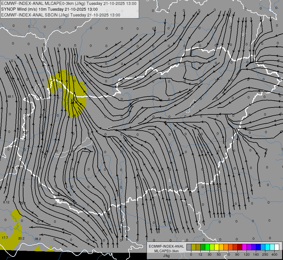This screenshot has width=283, height=260.
Task: Click the '70' tick label on legend scale
Action: tap(228, 255)
